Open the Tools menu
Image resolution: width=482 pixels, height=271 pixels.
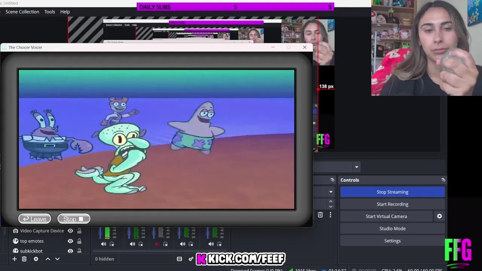(x=50, y=12)
